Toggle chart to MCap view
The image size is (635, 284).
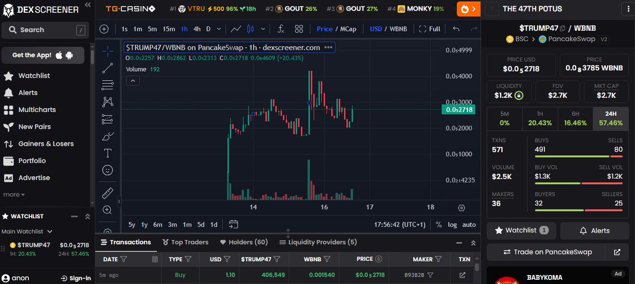[348, 29]
